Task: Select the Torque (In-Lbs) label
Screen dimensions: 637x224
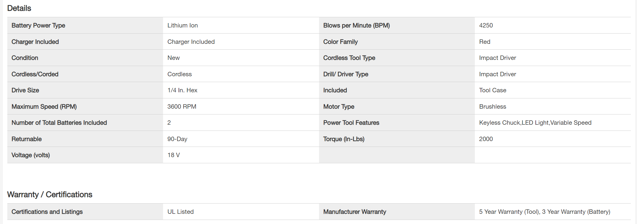Action: pos(344,139)
